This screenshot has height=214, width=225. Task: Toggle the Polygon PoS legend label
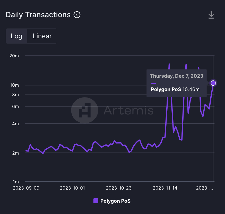[x=115, y=201]
